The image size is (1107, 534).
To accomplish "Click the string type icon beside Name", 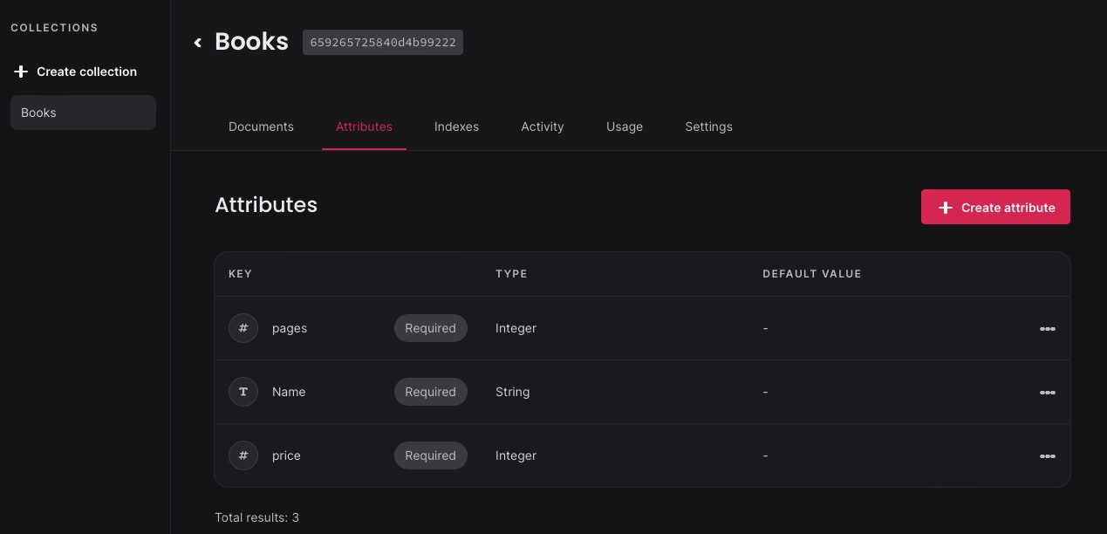I will (x=243, y=392).
